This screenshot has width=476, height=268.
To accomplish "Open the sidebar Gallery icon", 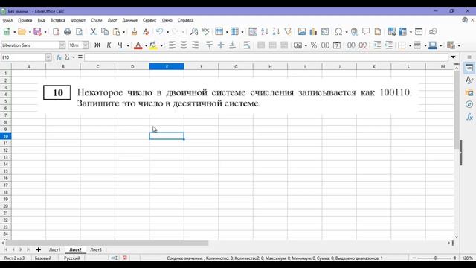I will [x=469, y=92].
